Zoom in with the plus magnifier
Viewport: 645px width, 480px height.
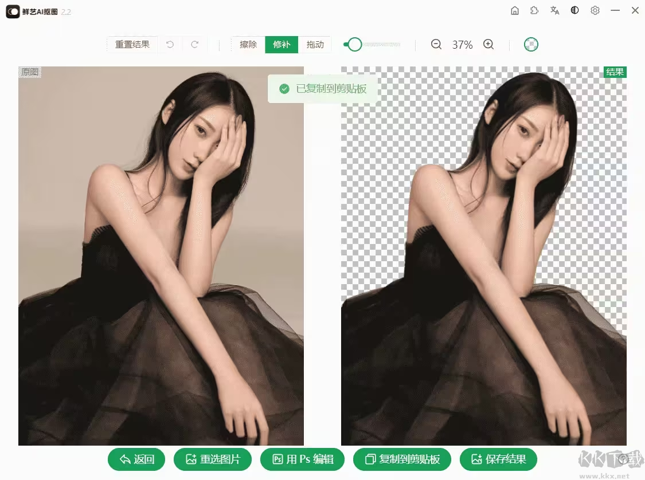pos(488,44)
